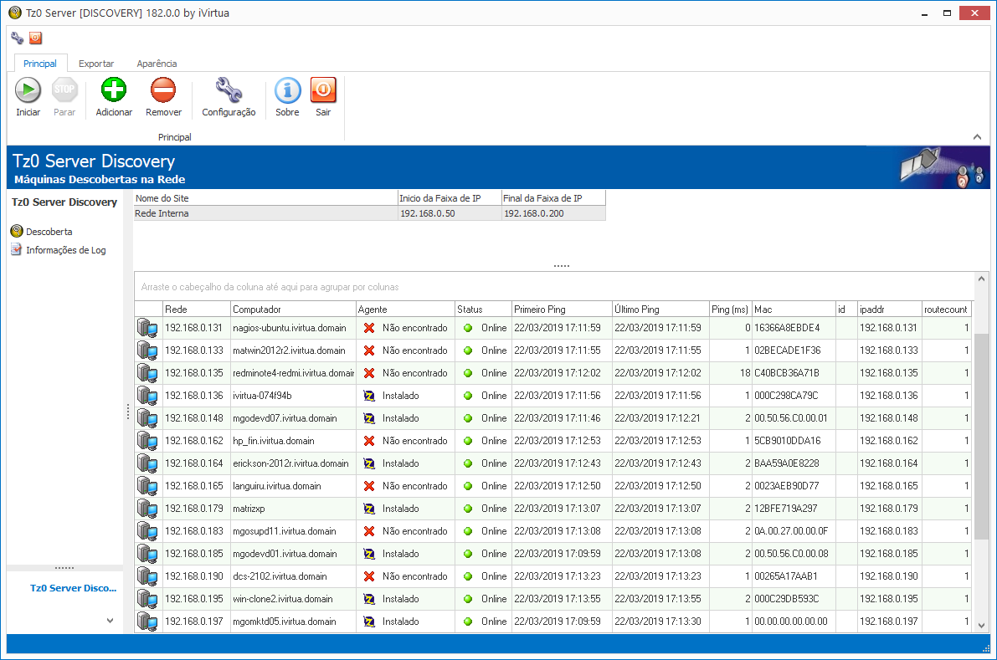The image size is (997, 660).
Task: Sort by the Computador column header
Action: [292, 310]
